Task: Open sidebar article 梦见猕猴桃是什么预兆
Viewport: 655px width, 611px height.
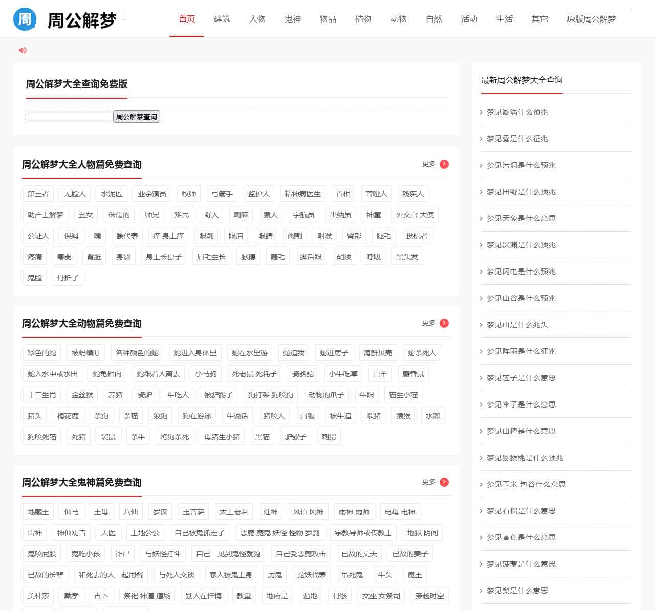Action: [x=525, y=458]
